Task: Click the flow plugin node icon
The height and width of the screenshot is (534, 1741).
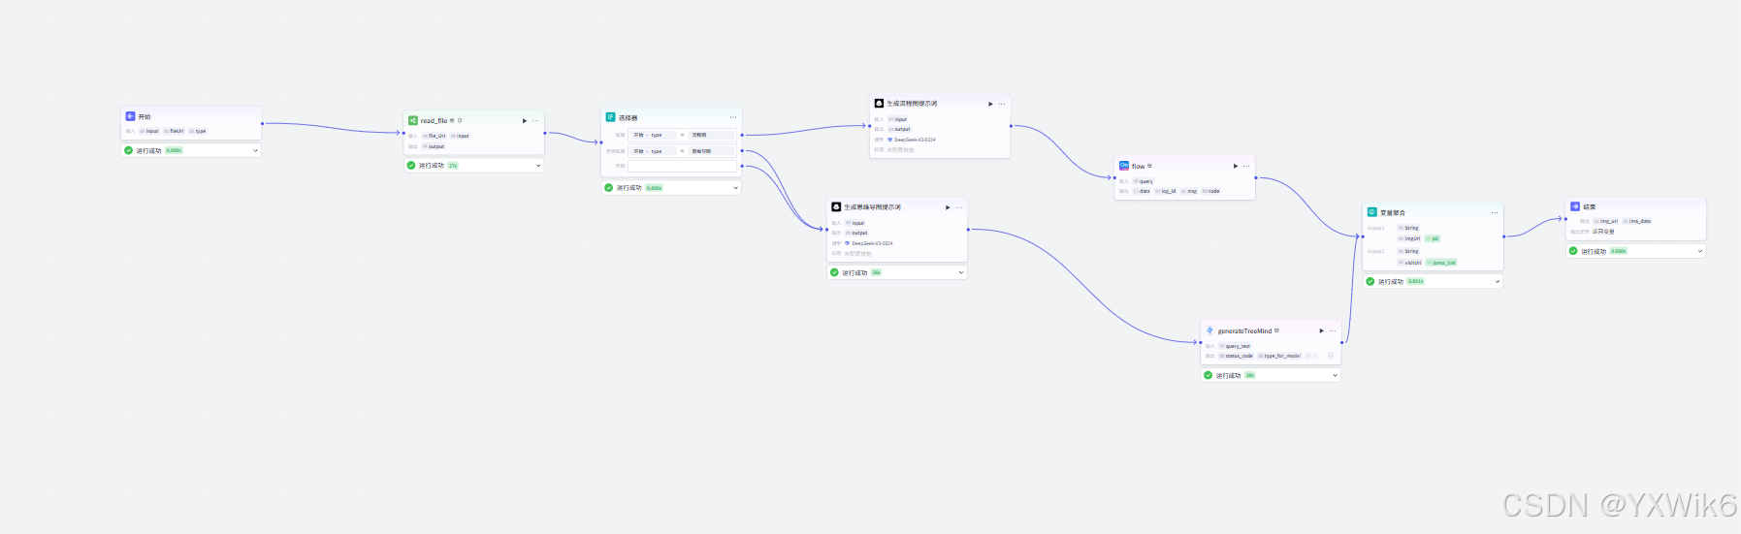Action: (x=1124, y=166)
